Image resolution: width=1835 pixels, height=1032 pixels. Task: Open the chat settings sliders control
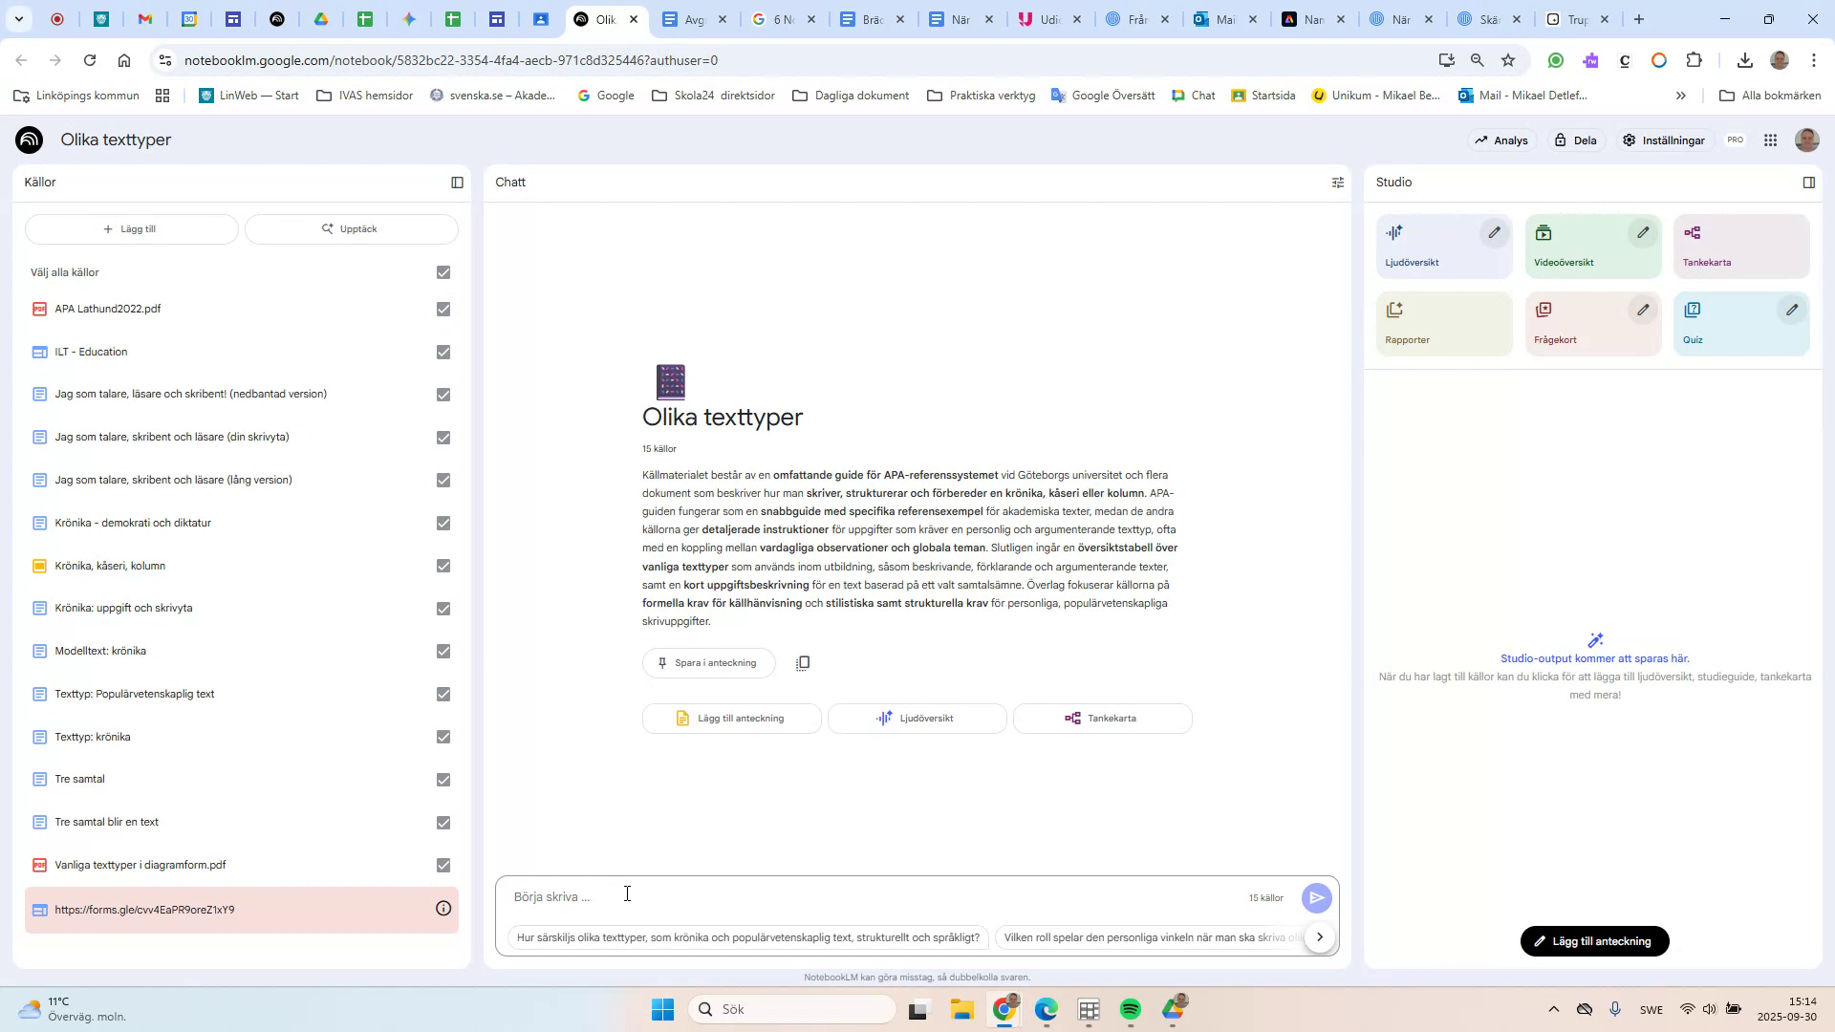point(1338,182)
